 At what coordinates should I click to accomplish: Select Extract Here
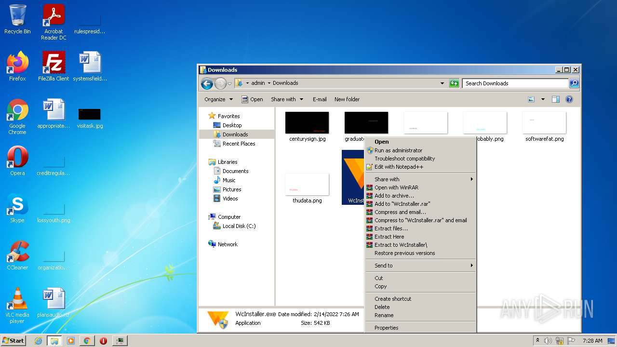pyautogui.click(x=420, y=237)
